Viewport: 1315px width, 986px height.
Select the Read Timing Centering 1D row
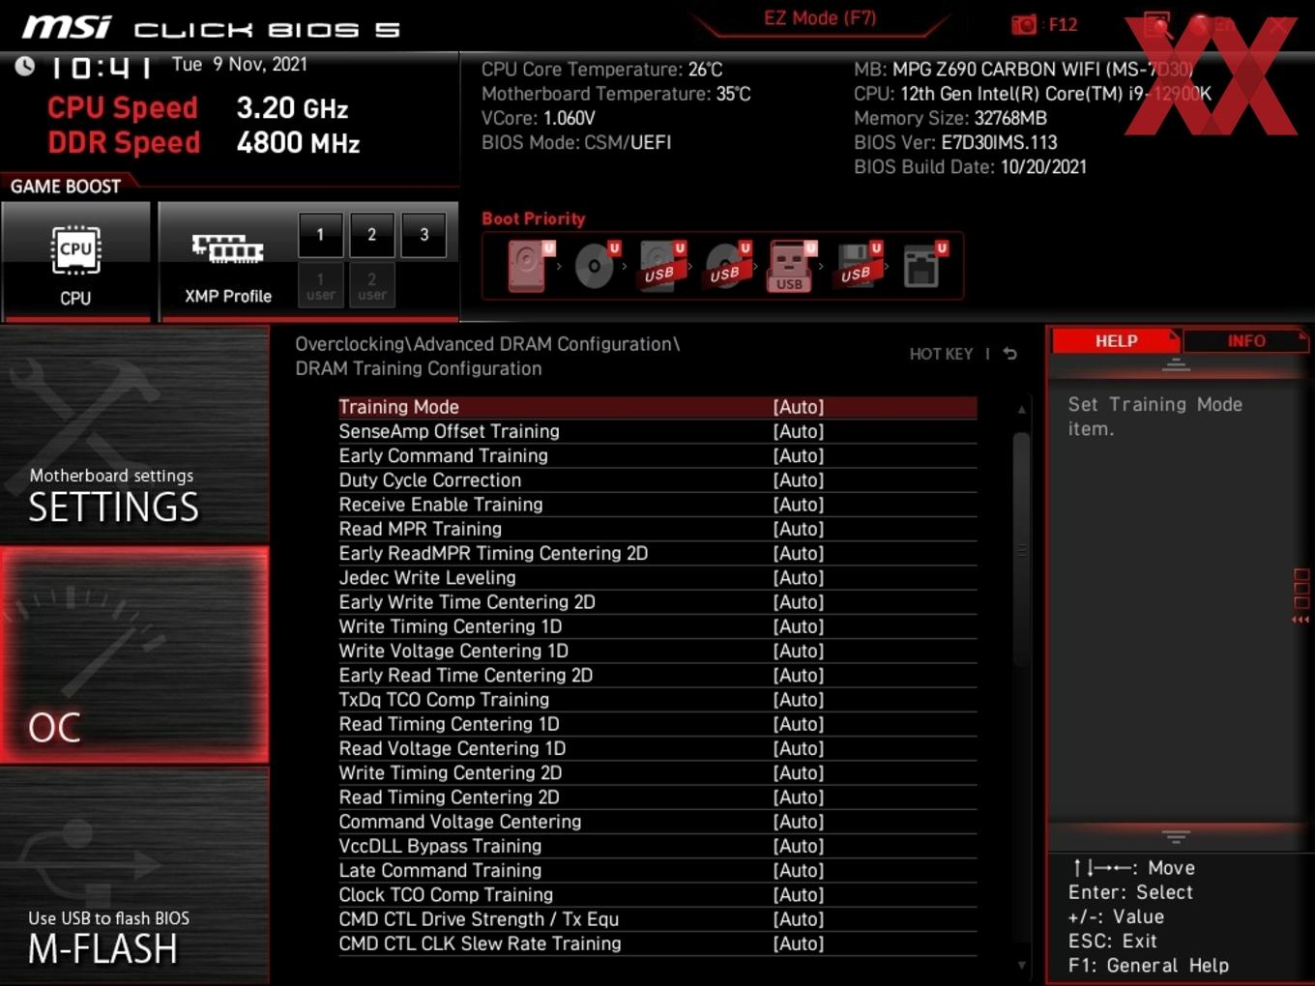[657, 724]
